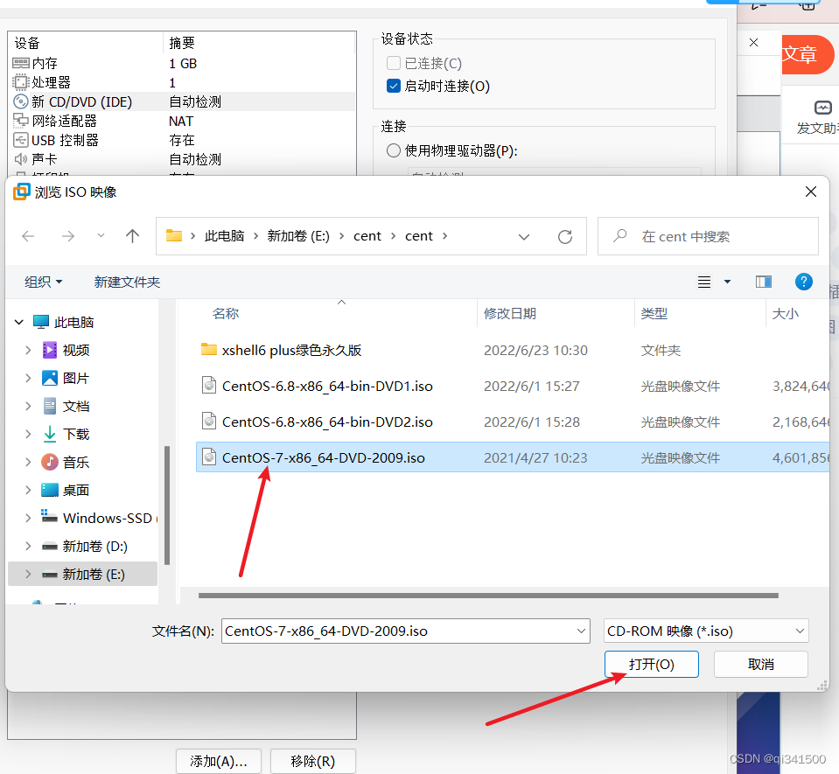The height and width of the screenshot is (774, 839).
Task: Click the horizontal scrollbar in file list
Action: click(x=488, y=596)
